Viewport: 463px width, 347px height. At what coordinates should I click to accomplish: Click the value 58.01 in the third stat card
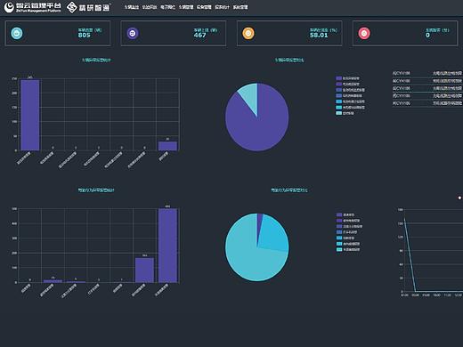point(319,35)
